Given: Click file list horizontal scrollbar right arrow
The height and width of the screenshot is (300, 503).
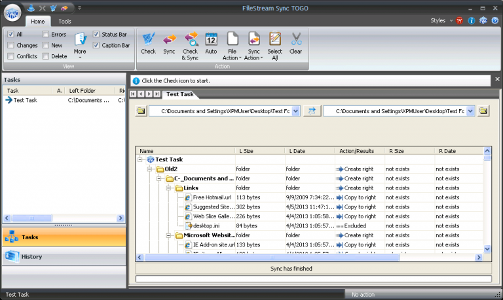Looking at the screenshot, I should tap(479, 257).
